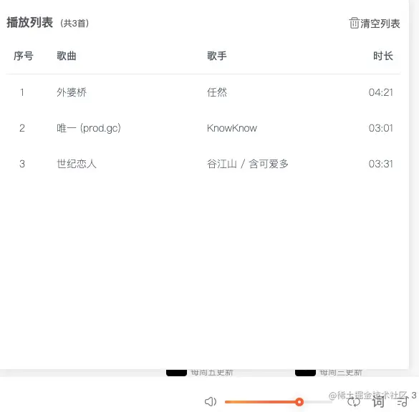Click the 歌曲 column header

click(67, 56)
